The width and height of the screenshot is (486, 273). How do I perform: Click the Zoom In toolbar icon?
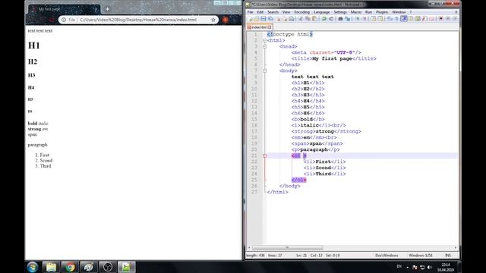coord(358,19)
